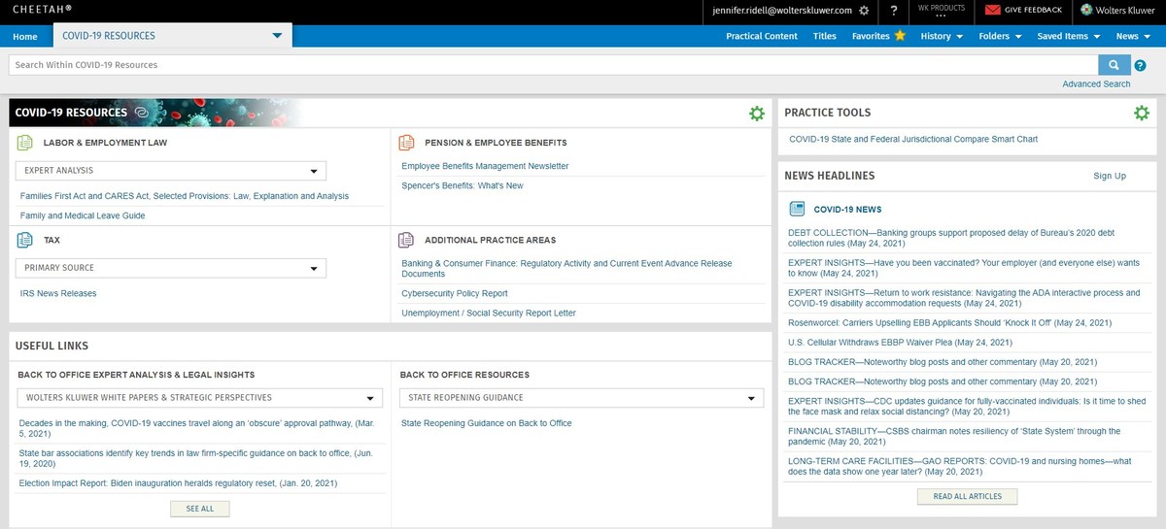1166x529 pixels.
Task: Click the Pension & Employee Benefits document icon
Action: click(407, 143)
